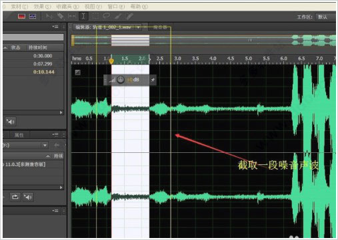Open the 效果 (Effects) menu
Screen dimensions: 338x240
pyautogui.click(x=42, y=7)
